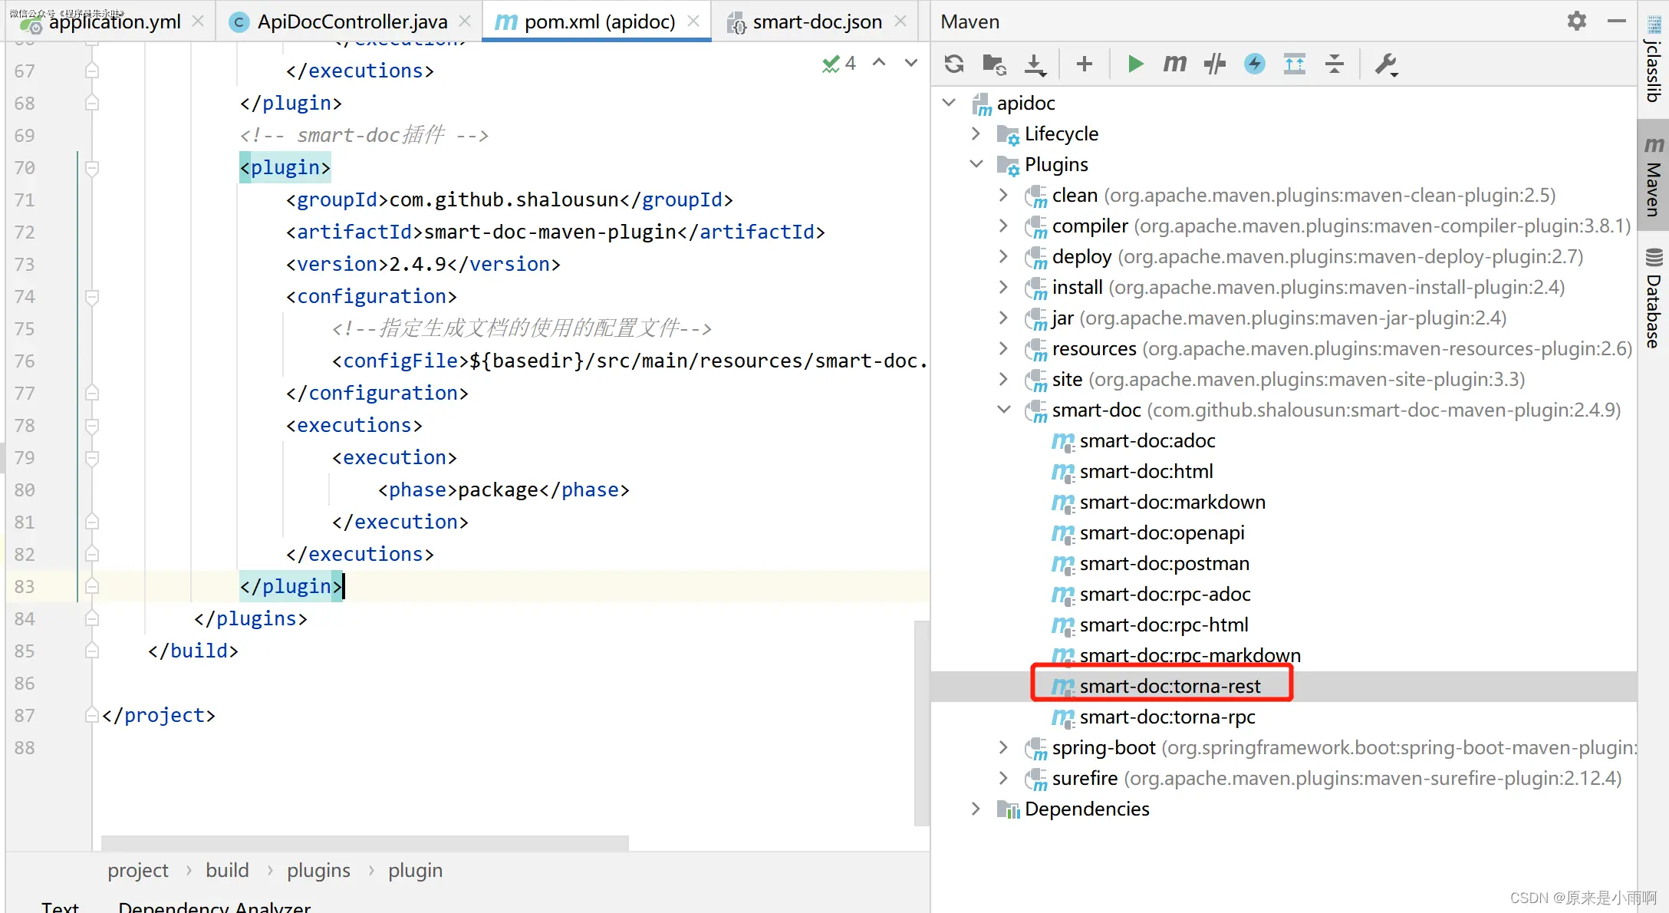Toggle Offline Mode in the Maven toolbar
Viewport: 1669px width, 913px height.
pyautogui.click(x=1214, y=64)
